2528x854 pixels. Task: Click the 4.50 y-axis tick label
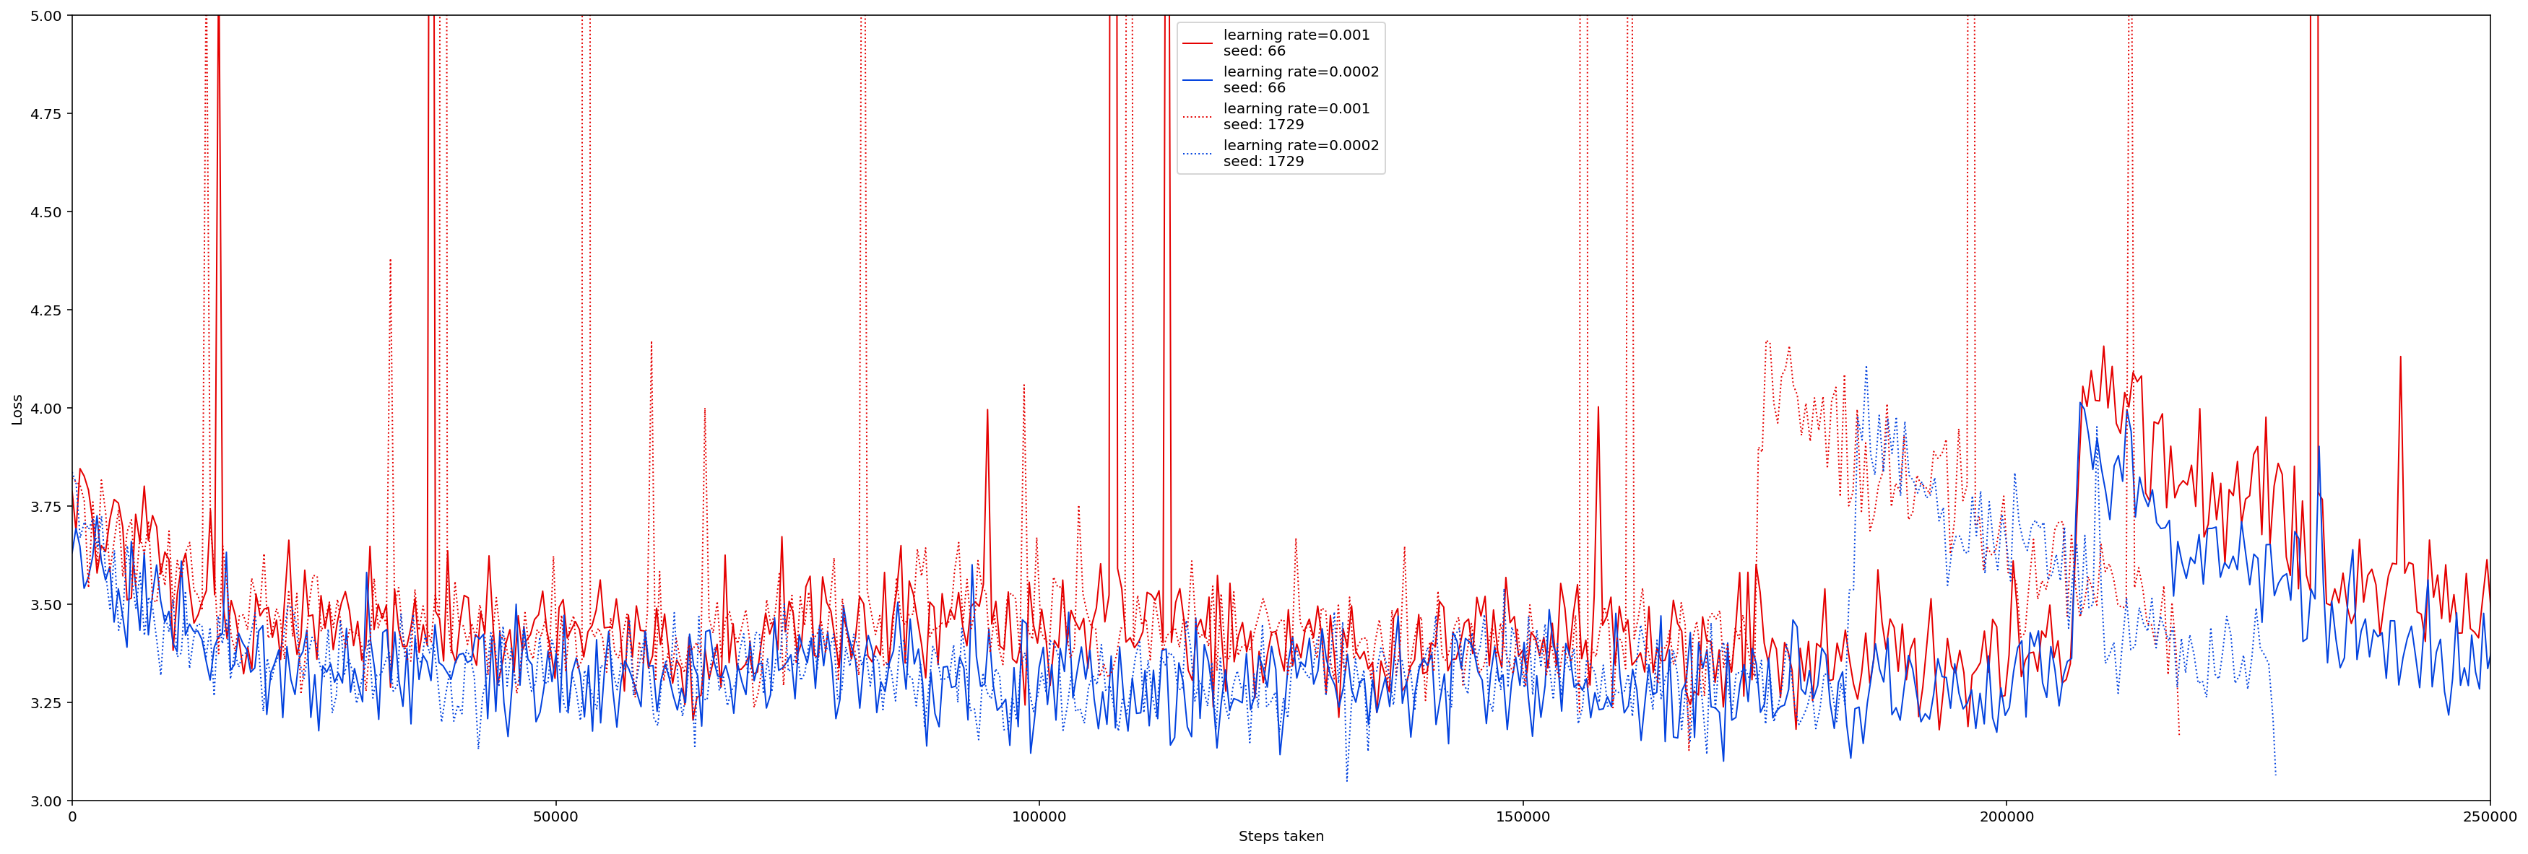(x=46, y=212)
